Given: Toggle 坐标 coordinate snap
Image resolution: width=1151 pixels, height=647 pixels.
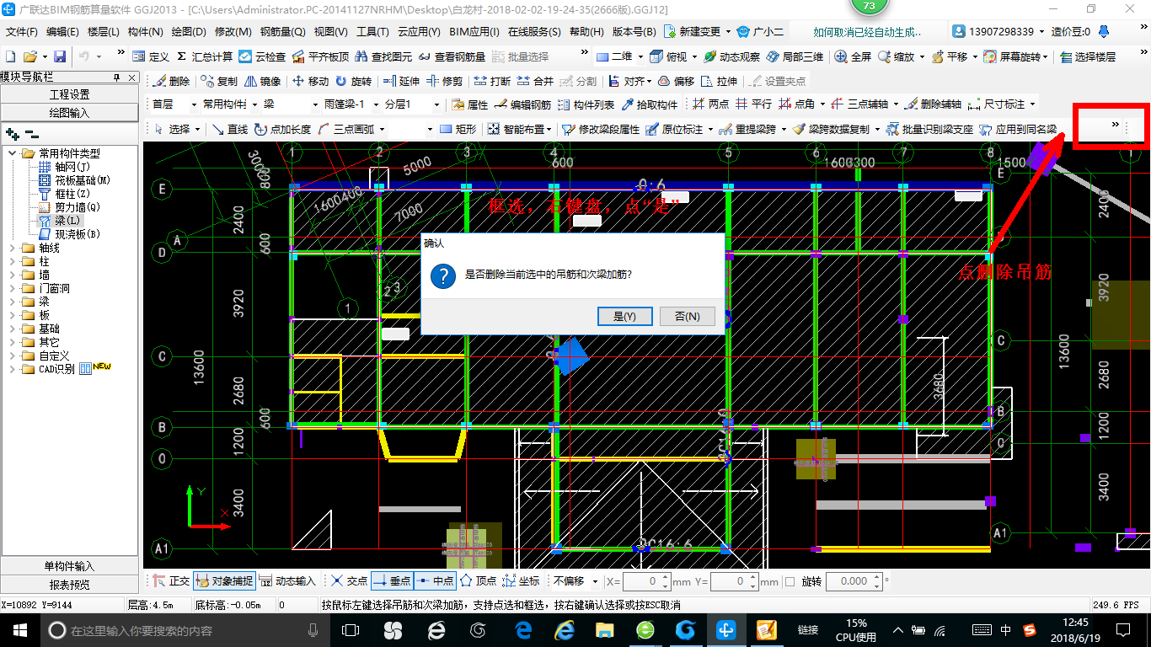Looking at the screenshot, I should click(521, 580).
